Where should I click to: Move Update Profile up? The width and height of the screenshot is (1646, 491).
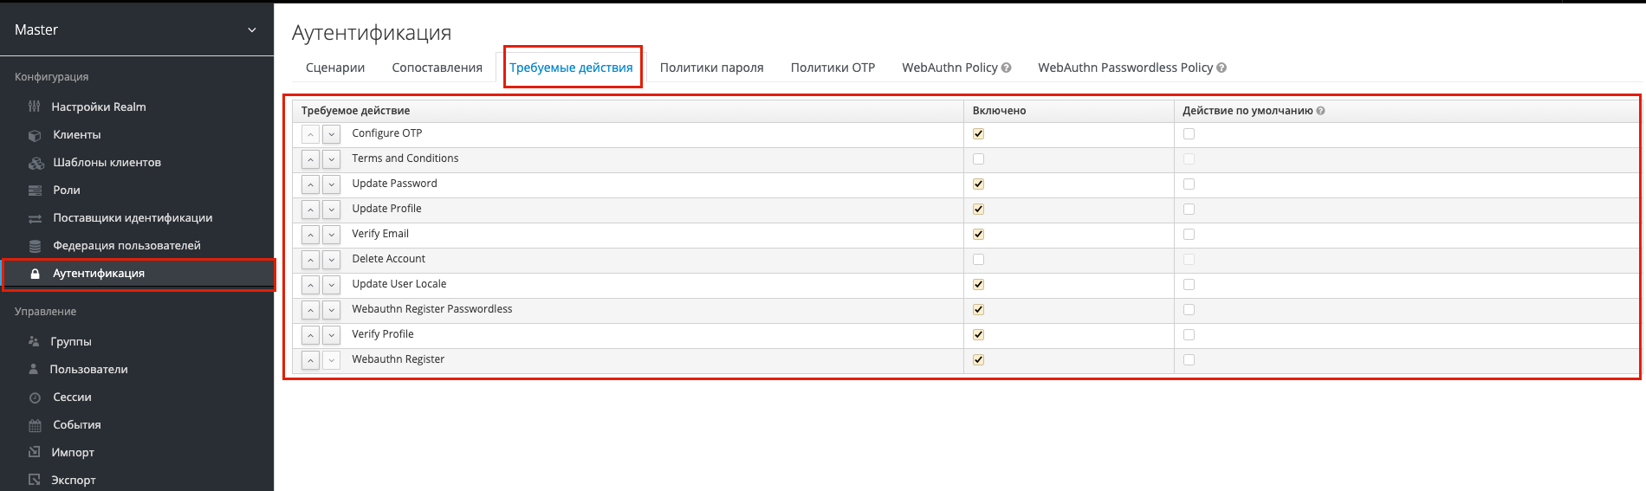point(310,210)
